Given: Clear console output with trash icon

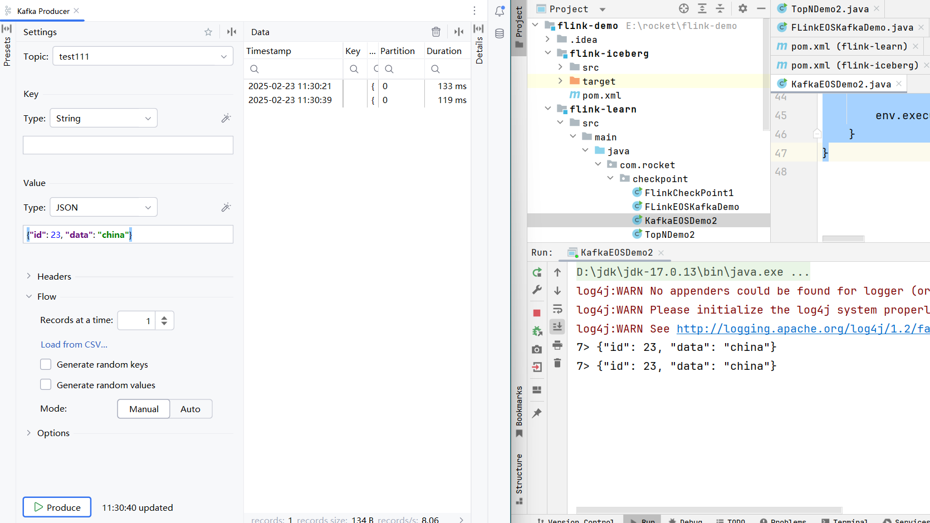Looking at the screenshot, I should coord(557,363).
